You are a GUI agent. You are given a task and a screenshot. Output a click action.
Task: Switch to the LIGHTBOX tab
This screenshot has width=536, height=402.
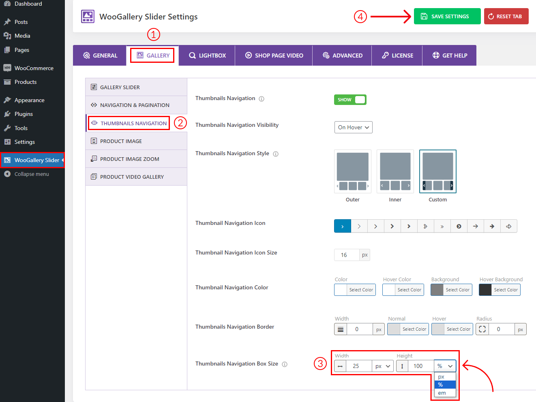pyautogui.click(x=207, y=55)
